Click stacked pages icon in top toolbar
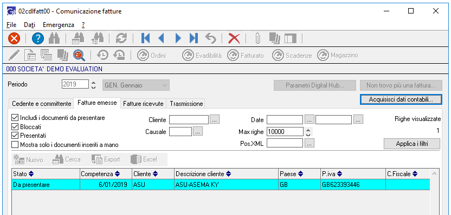 275,38
